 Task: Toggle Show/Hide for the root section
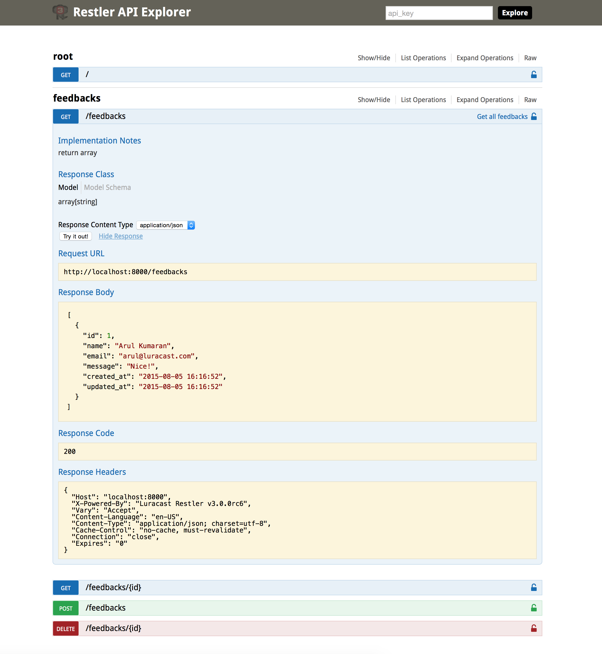pos(374,58)
